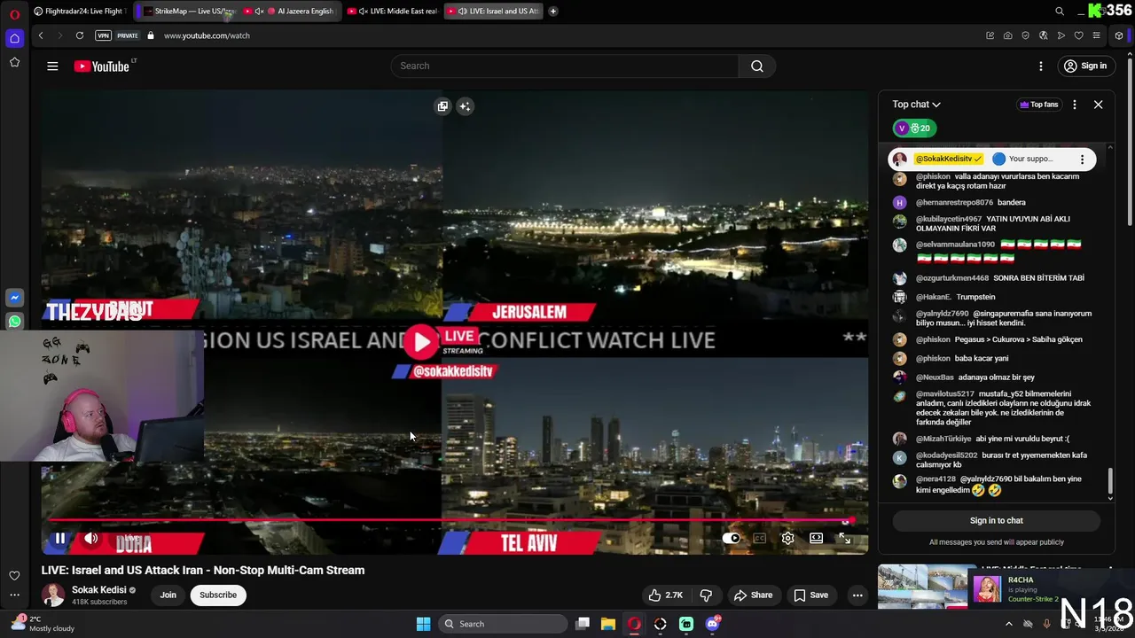Open the weather widget on taskbar

44,624
